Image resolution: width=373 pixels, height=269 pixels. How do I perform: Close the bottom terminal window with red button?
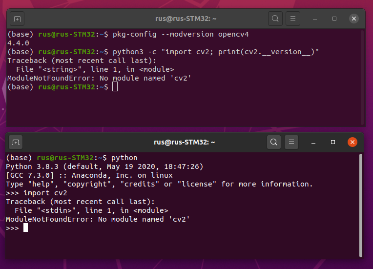point(352,142)
